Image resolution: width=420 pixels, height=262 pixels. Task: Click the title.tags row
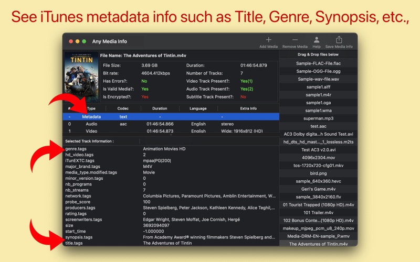coord(171,243)
